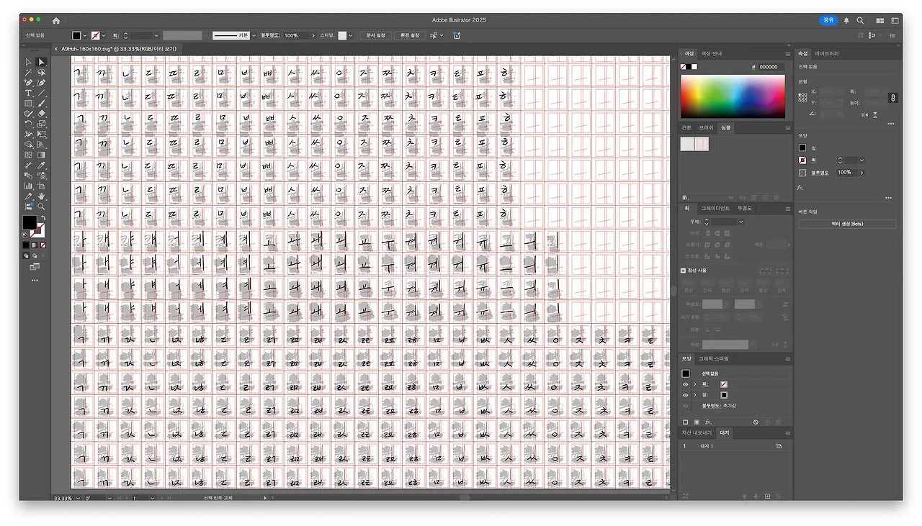Select the Gradient tool
This screenshot has height=526, width=922.
[42, 155]
